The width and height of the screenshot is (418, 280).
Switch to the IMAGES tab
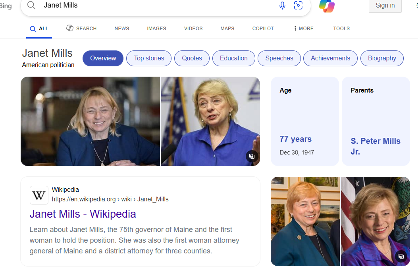click(156, 29)
